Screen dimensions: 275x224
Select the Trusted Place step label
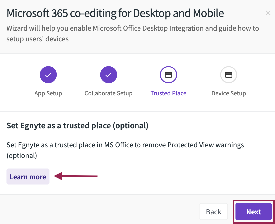point(168,93)
